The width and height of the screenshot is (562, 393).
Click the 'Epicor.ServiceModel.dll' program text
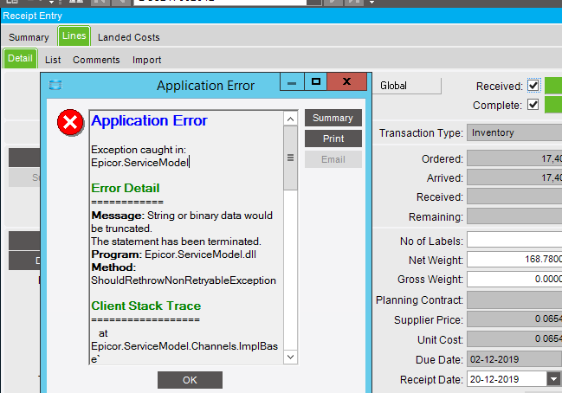tap(200, 254)
